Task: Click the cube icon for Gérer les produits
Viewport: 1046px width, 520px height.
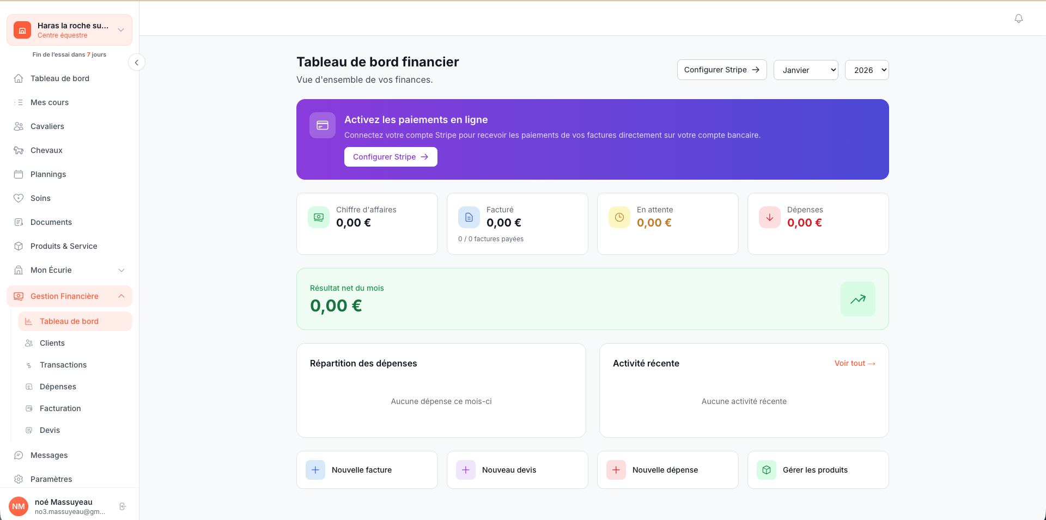Action: (x=767, y=470)
